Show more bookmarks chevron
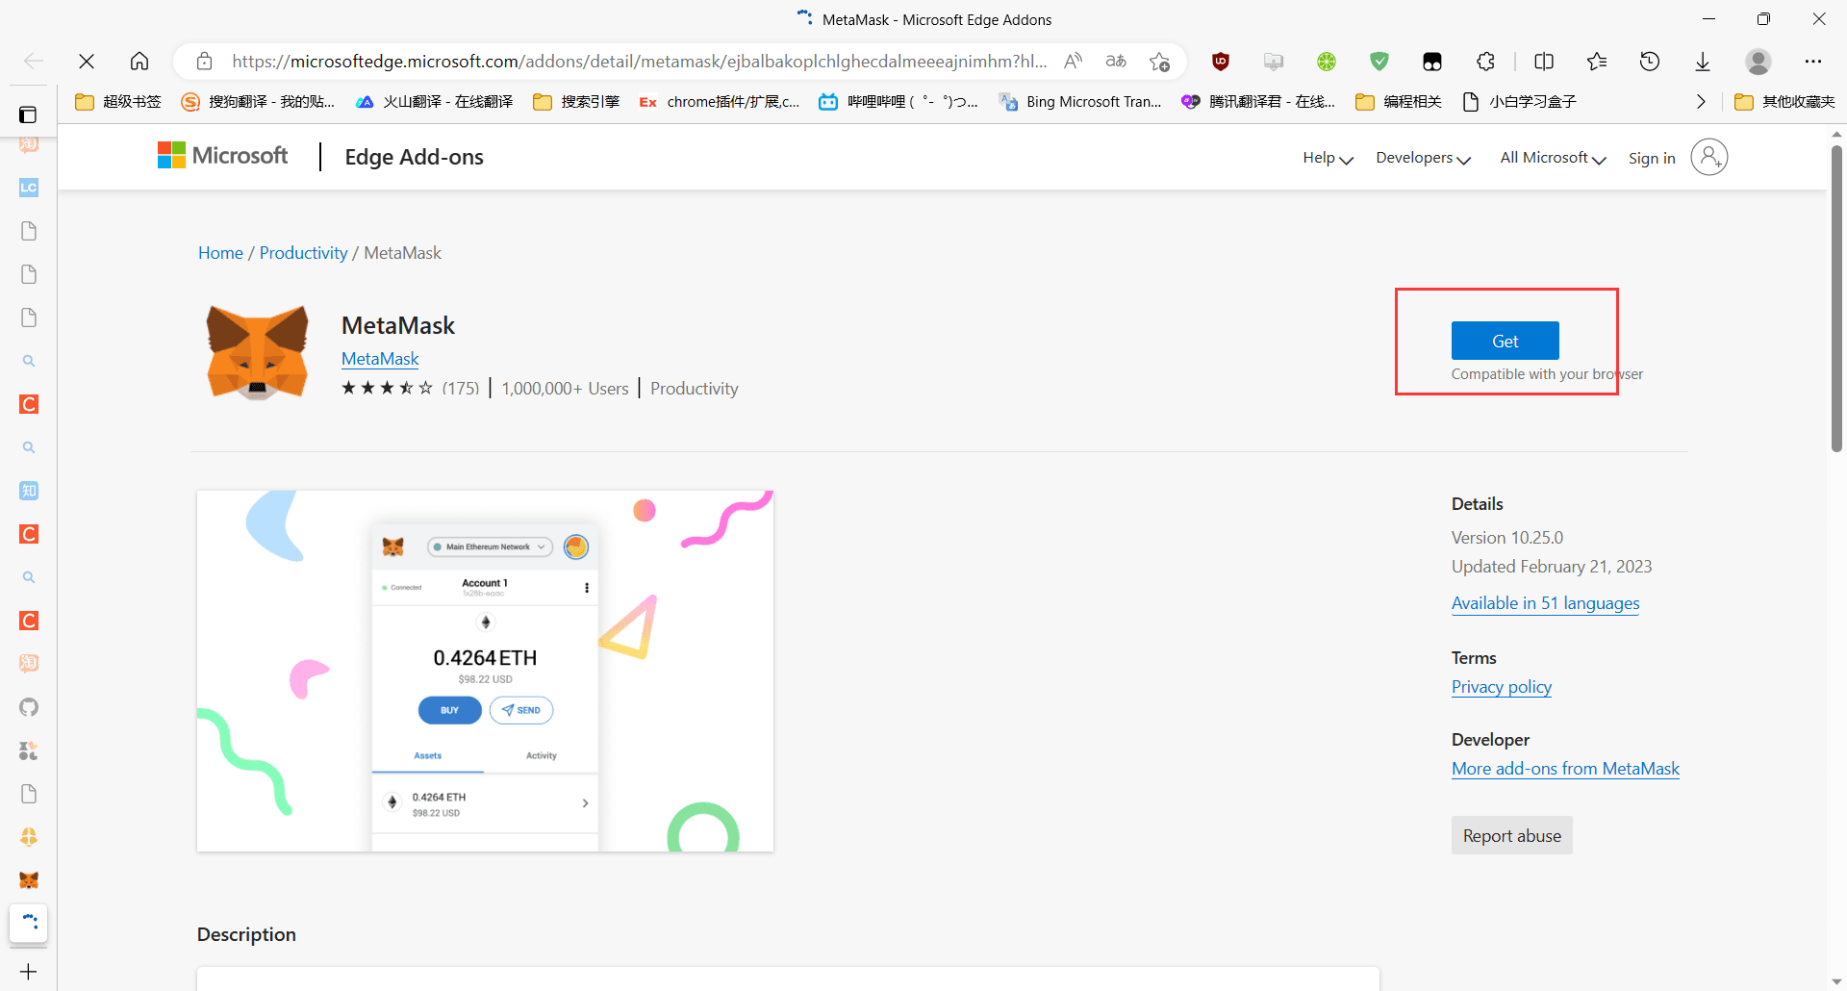This screenshot has width=1847, height=991. tap(1701, 102)
